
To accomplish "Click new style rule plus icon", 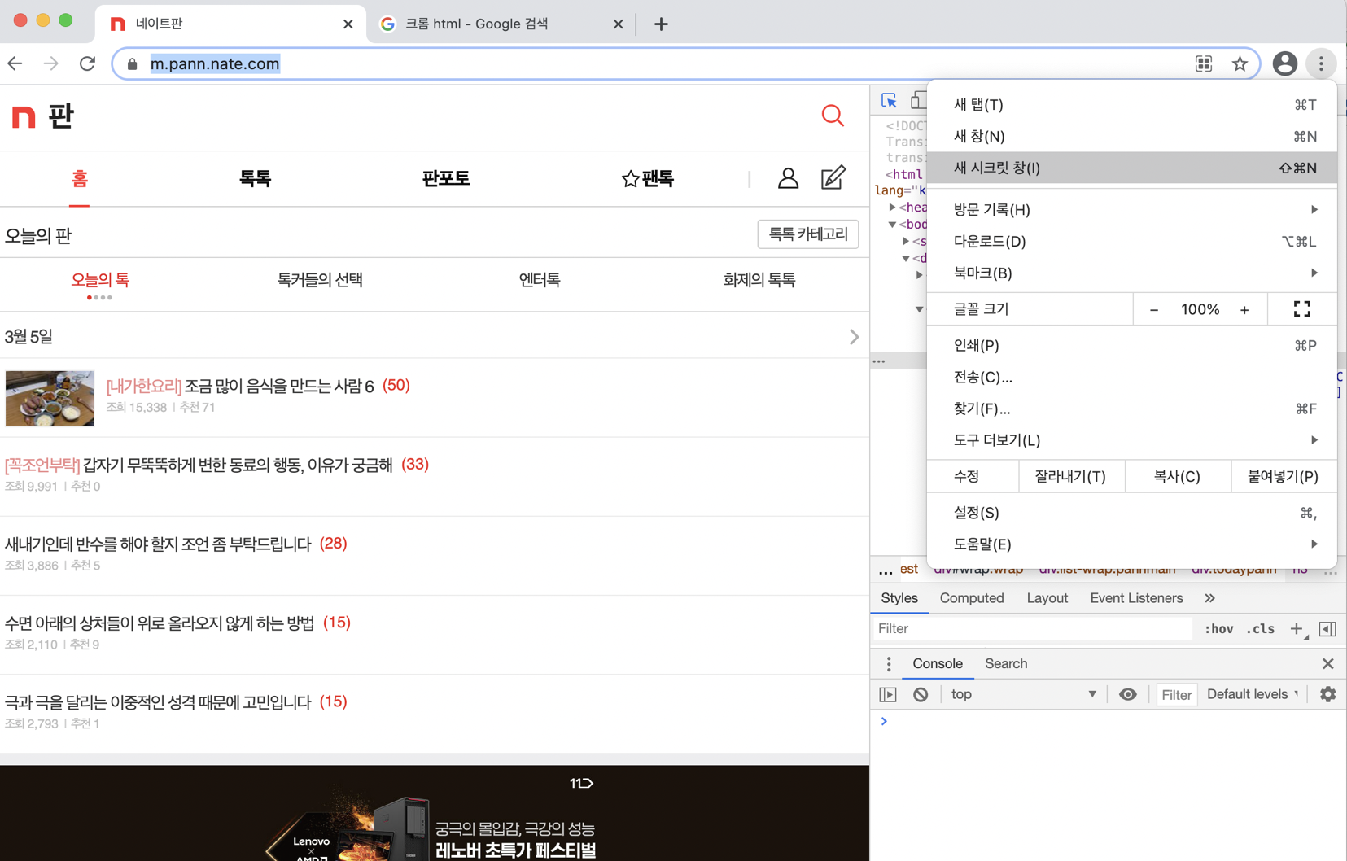I will click(x=1297, y=629).
